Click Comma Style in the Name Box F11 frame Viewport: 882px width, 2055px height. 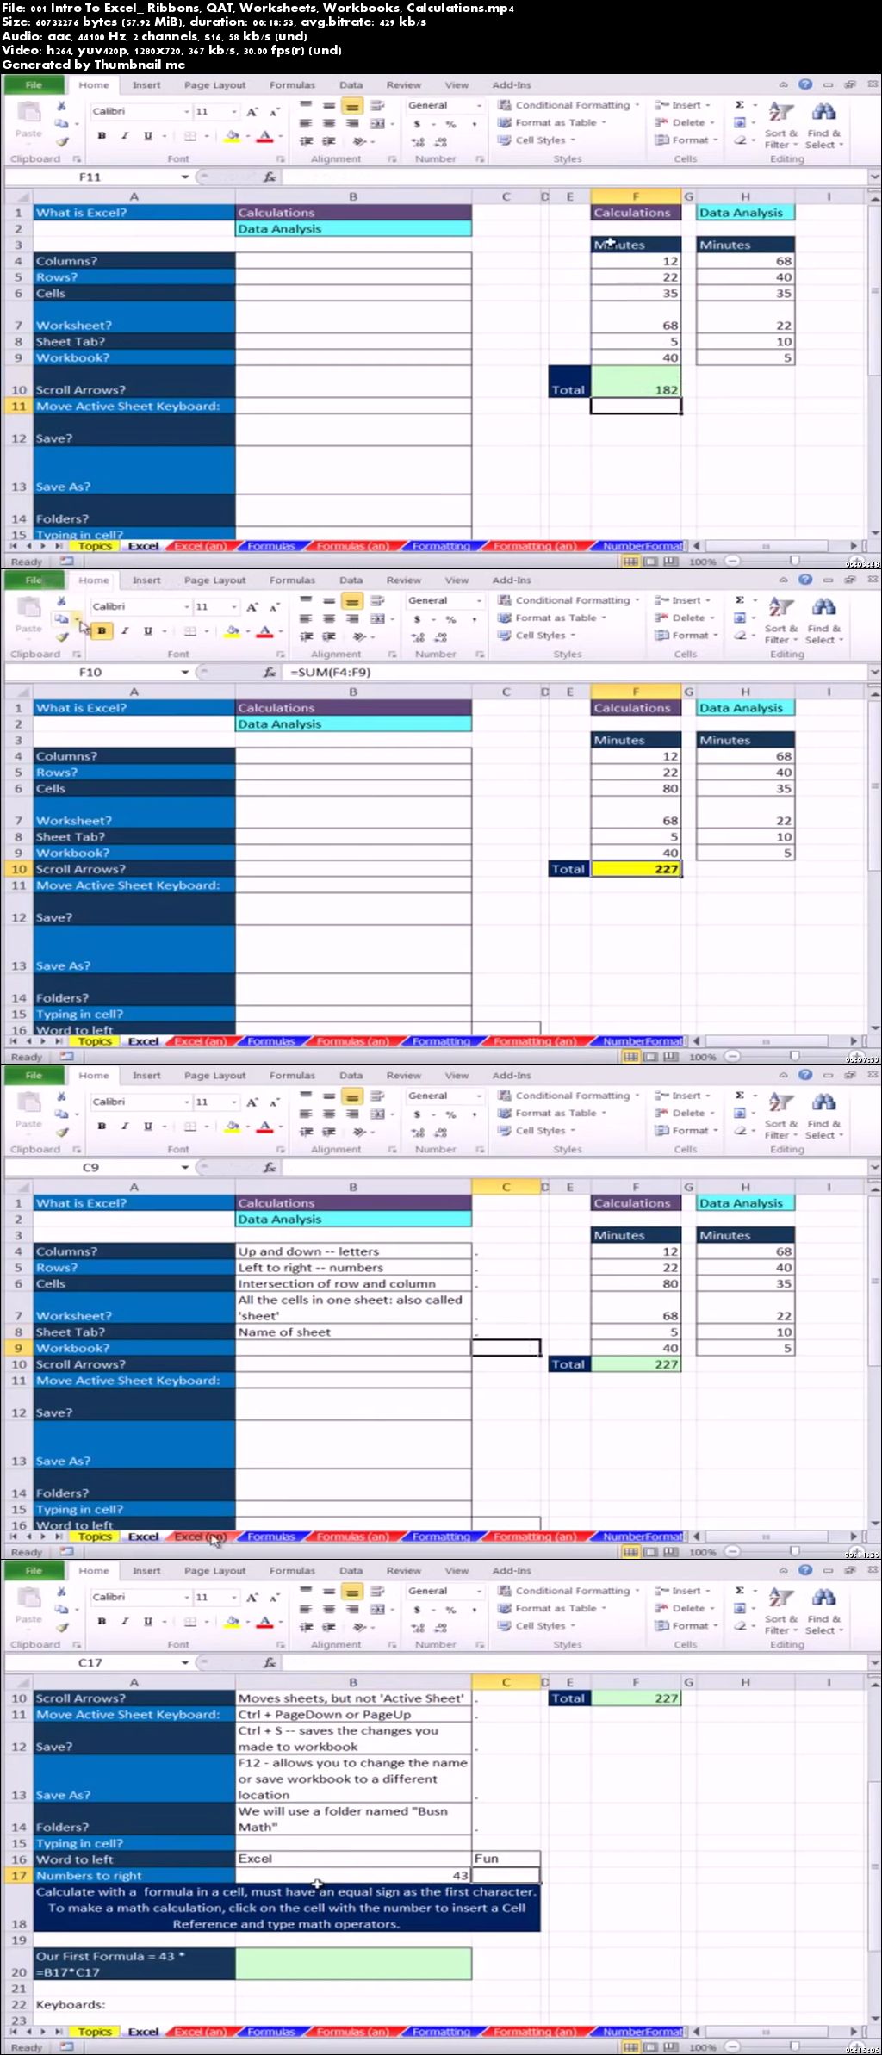(474, 124)
